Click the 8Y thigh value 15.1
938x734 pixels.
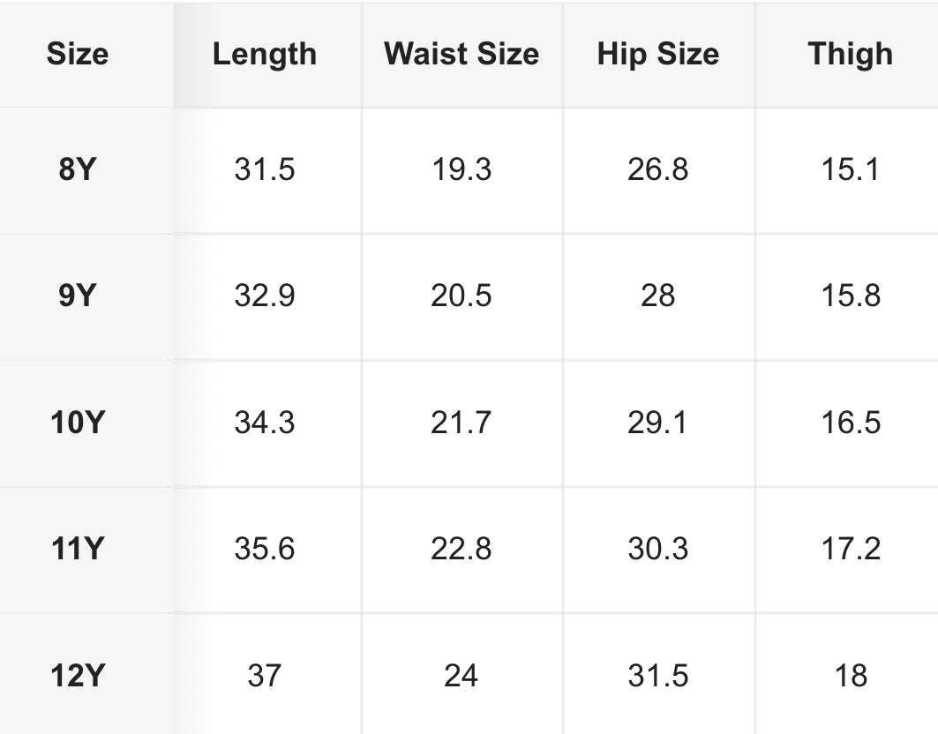click(850, 169)
